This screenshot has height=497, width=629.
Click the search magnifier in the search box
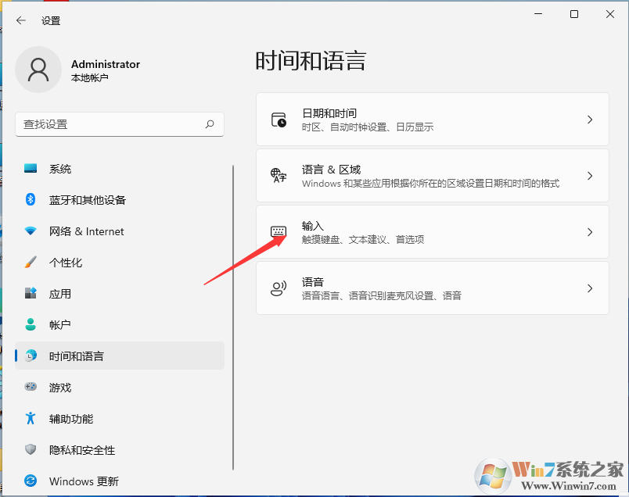coord(210,124)
